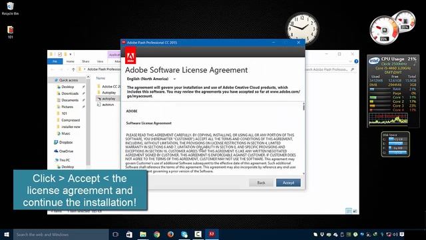Screen dimensions: 426x240
Task: Open the Share ribbon tab in Explorer
Action: coord(86,61)
